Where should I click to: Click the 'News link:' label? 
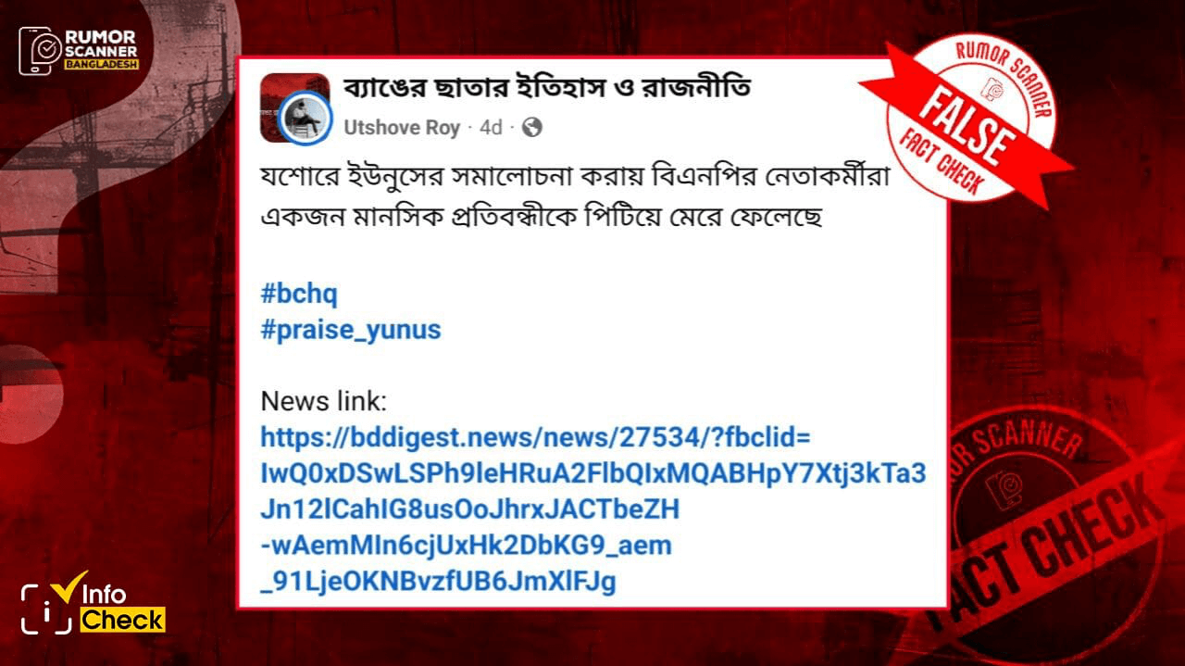click(x=323, y=401)
